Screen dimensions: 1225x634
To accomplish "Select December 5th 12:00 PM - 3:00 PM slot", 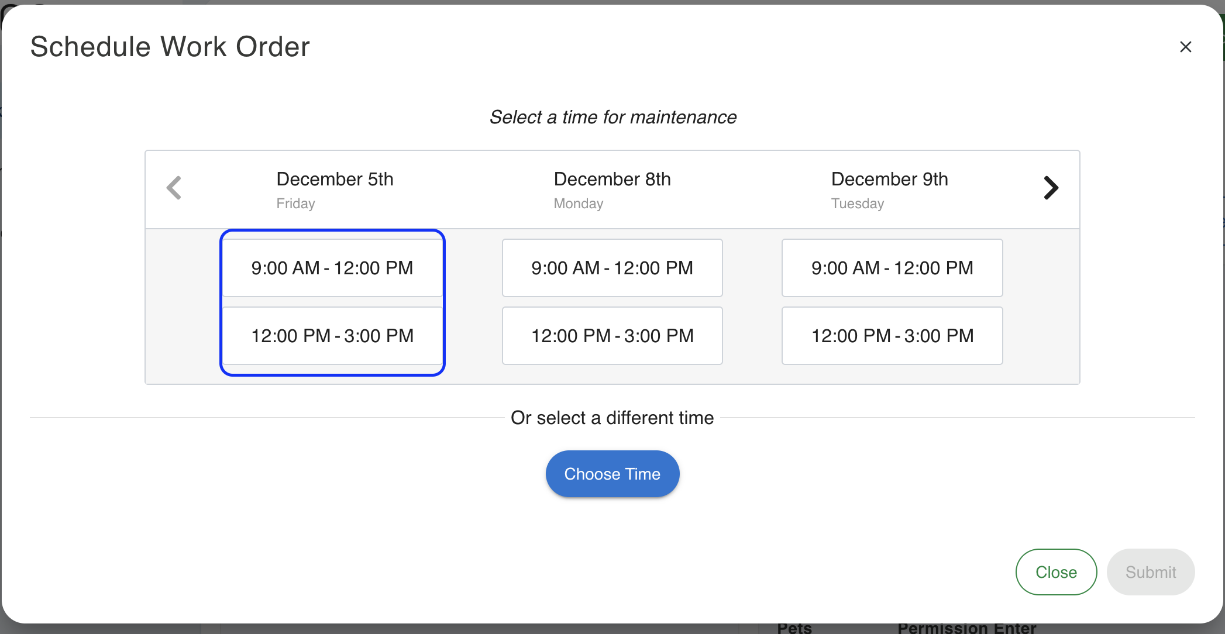I will 332,336.
